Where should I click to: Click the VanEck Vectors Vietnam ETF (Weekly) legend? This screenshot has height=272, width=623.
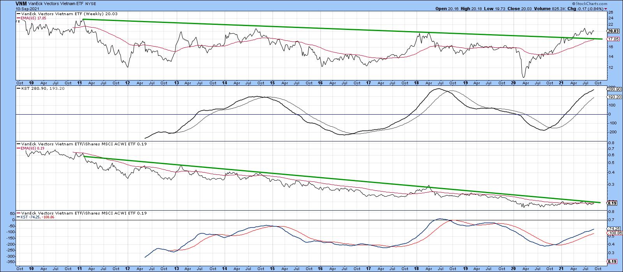[x=67, y=14]
